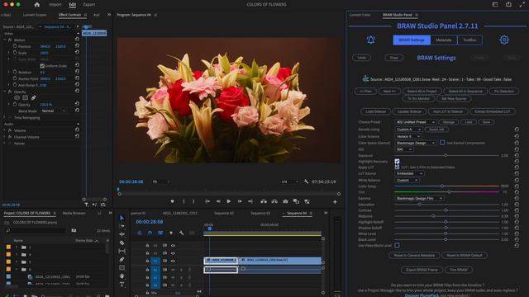Click Export Frame camera icon

(x=285, y=201)
